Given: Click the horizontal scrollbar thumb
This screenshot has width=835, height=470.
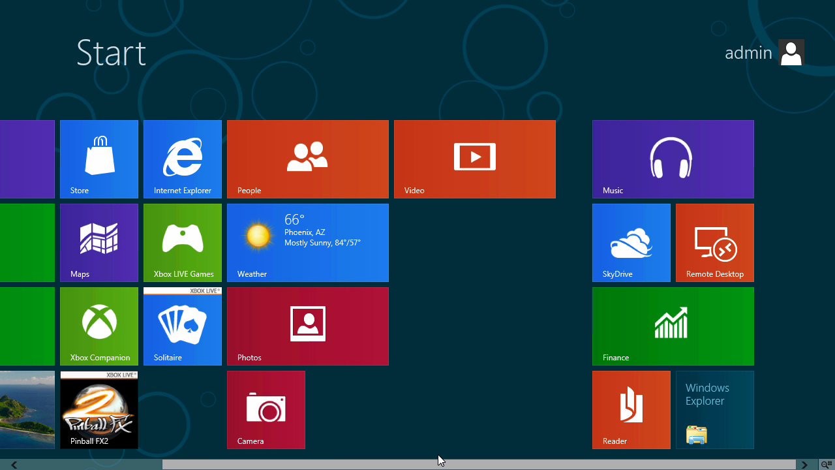Looking at the screenshot, I should point(479,465).
